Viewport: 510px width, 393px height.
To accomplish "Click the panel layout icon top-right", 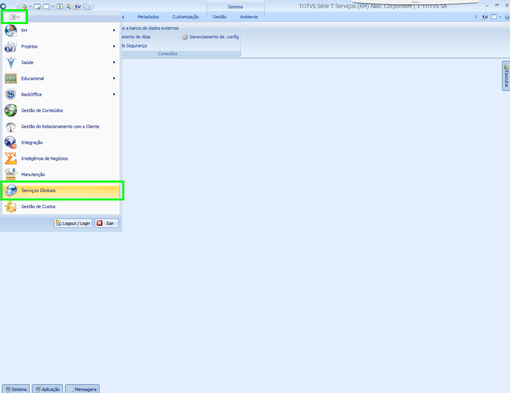I will pyautogui.click(x=493, y=17).
